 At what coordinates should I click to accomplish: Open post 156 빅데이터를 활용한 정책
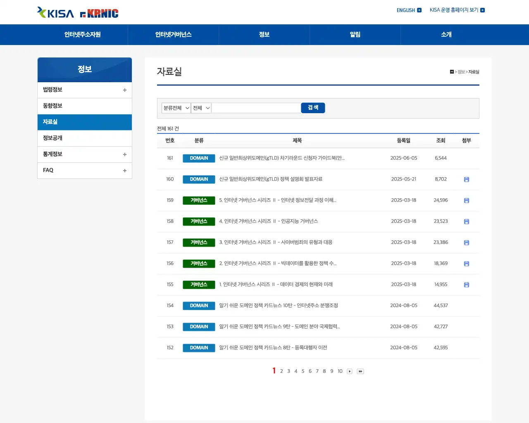[278, 264]
